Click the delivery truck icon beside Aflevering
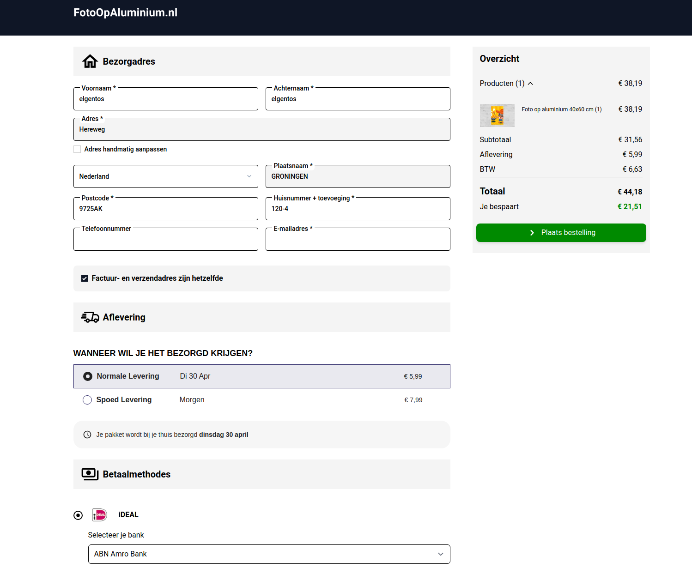Screen dimensions: 692x568 90,317
